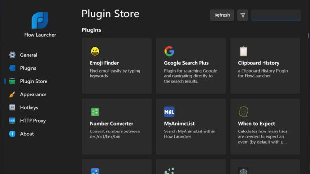Click the Hotkeys keyboard icon
Screen dimensions: 310x174
pyautogui.click(x=12, y=107)
